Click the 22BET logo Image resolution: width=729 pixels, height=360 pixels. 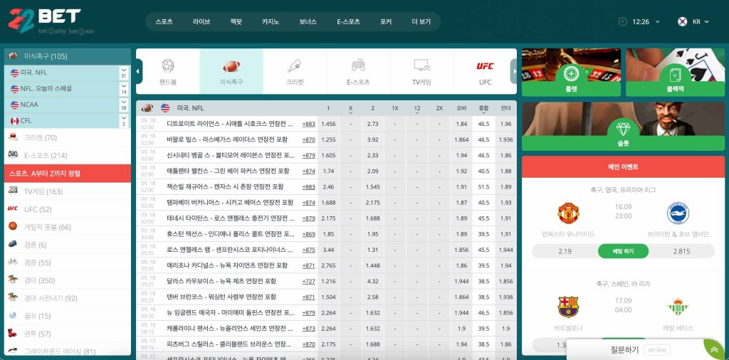[51, 21]
